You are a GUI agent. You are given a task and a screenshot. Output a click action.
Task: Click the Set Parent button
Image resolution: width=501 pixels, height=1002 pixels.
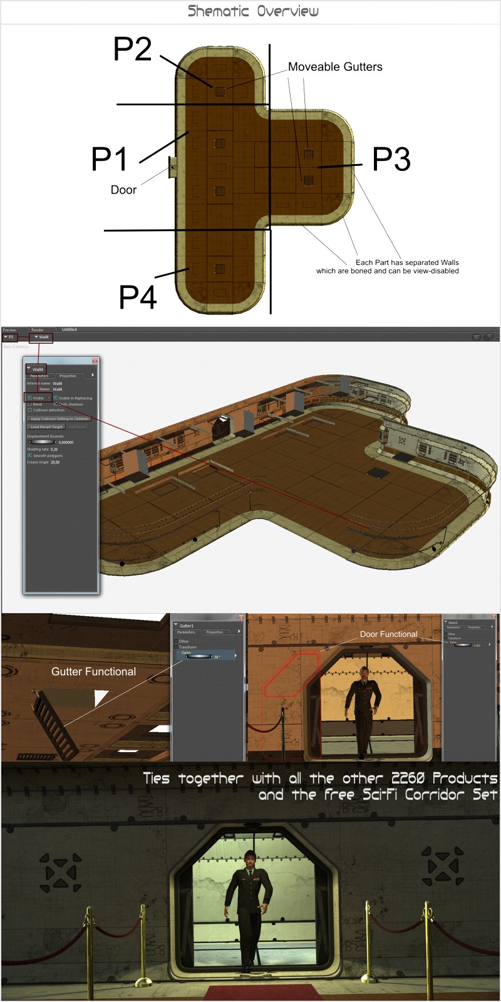pos(78,427)
